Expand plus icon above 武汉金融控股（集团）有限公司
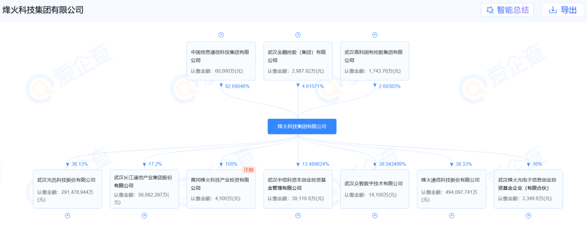587x239 pixels. pyautogui.click(x=298, y=34)
